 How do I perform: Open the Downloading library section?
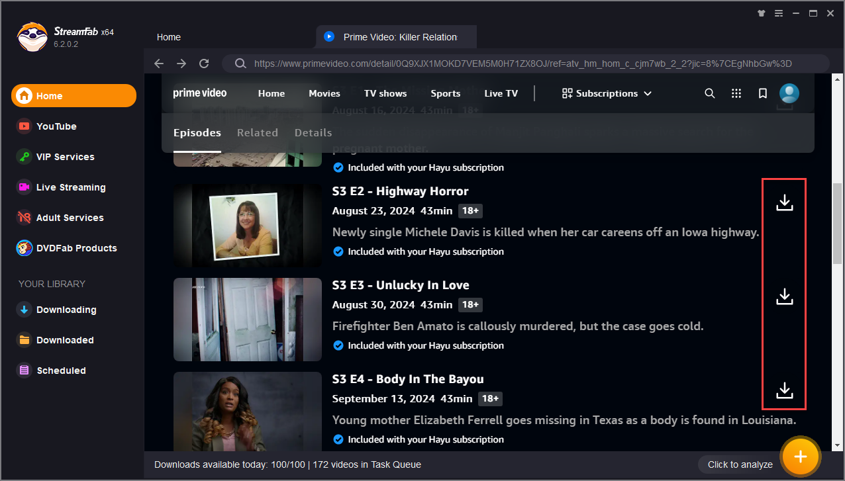pos(66,310)
